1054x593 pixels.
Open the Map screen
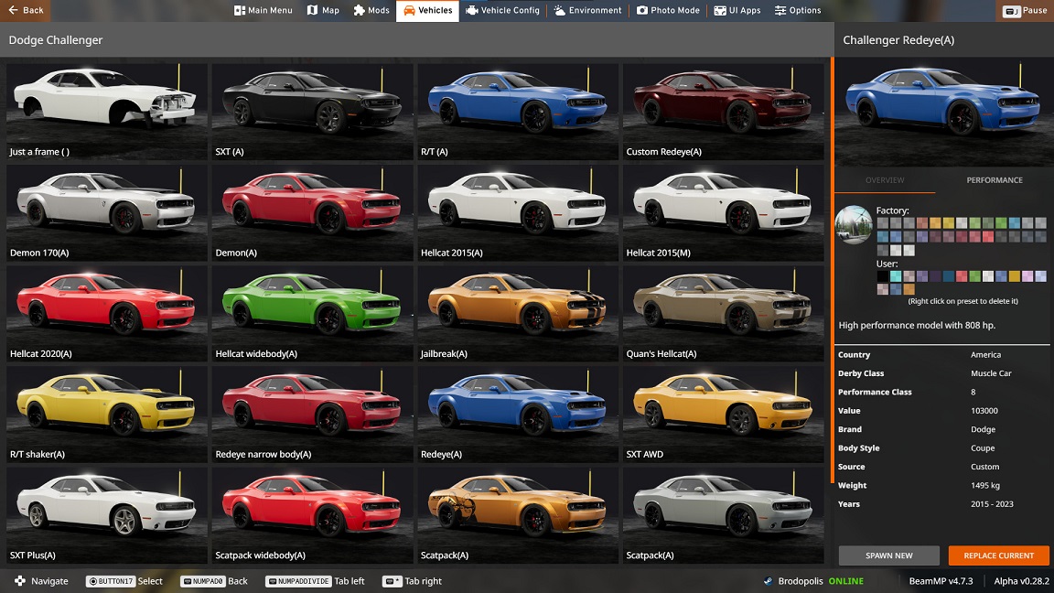click(x=313, y=11)
